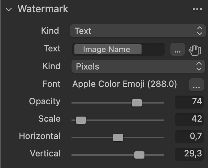Viewport: 208px width, 168px height.
Task: Click the Horizontal value field 0,7
Action: click(189, 137)
